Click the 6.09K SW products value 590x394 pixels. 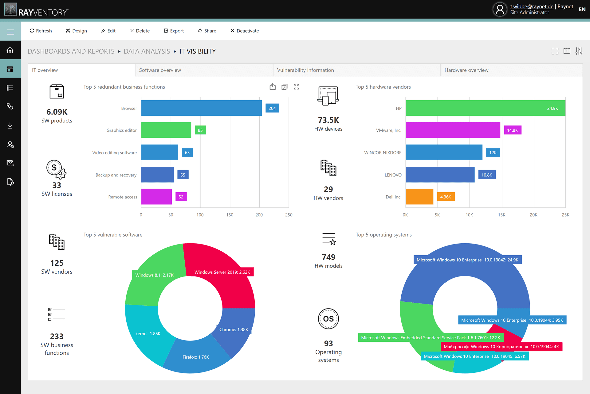pyautogui.click(x=57, y=112)
